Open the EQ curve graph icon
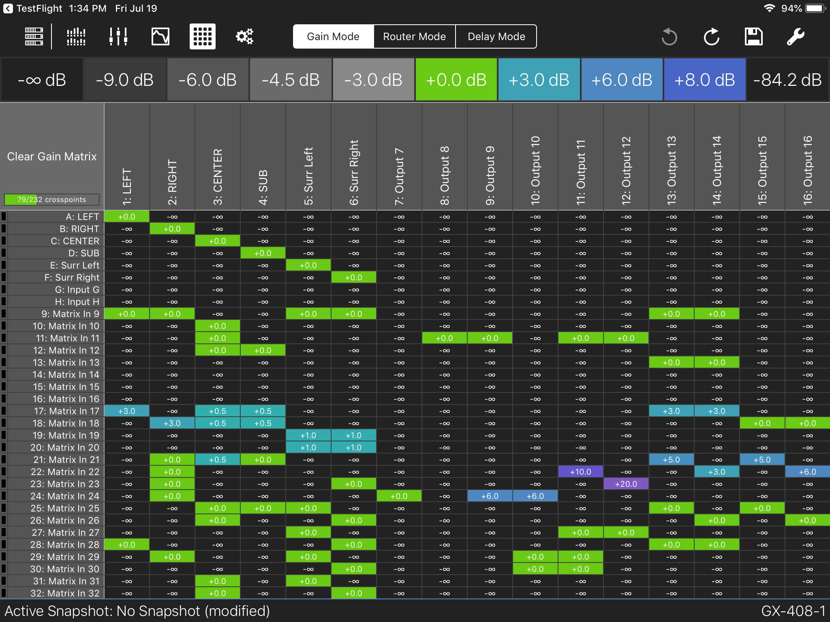This screenshot has height=622, width=830. pos(160,36)
